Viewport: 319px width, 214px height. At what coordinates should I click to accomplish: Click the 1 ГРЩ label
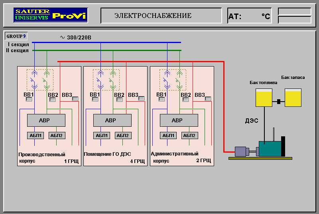coord(71,161)
